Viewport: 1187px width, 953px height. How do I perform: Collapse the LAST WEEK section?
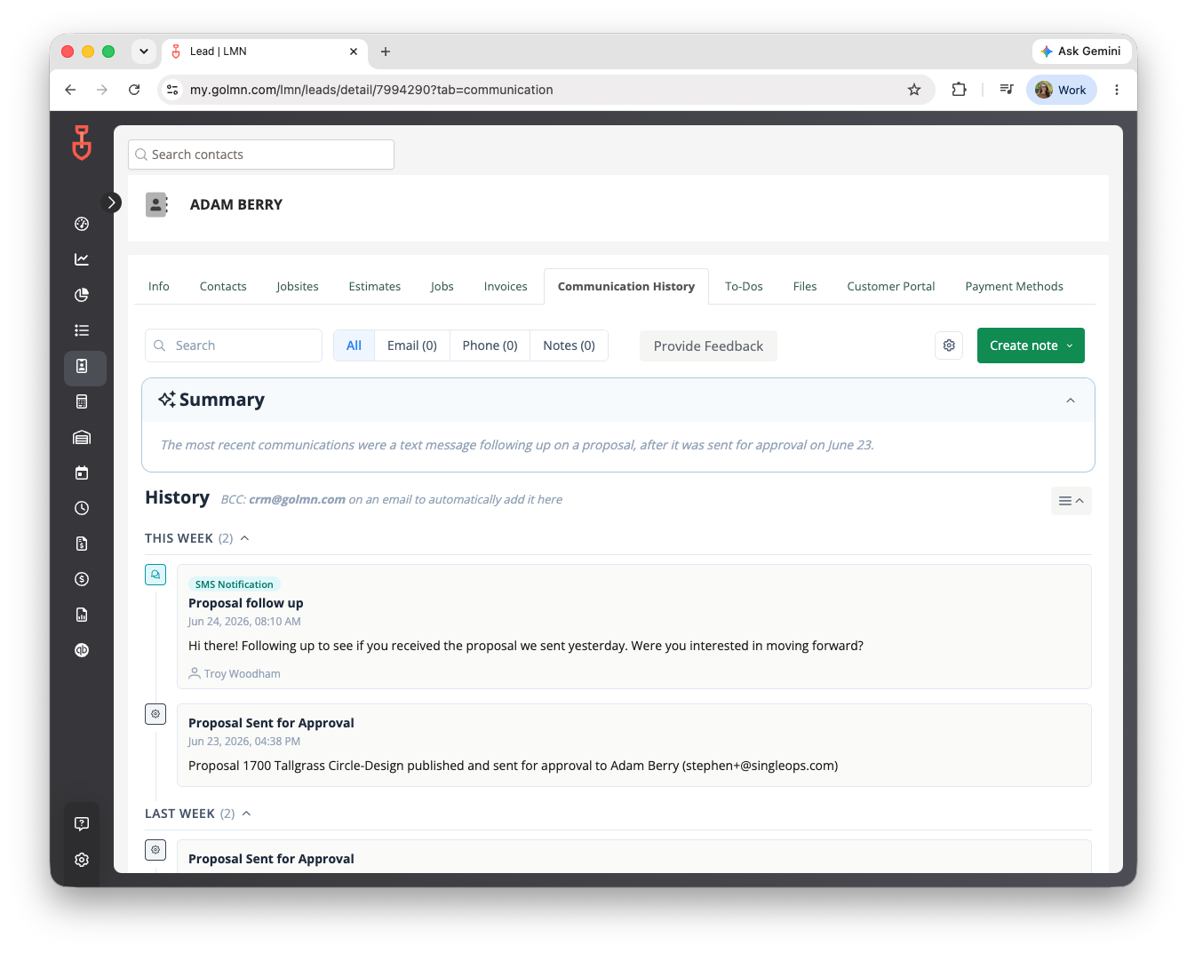[x=247, y=814]
